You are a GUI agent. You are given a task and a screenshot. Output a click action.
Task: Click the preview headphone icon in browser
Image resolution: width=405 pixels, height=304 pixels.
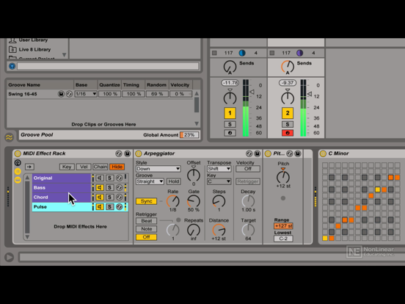point(12,66)
